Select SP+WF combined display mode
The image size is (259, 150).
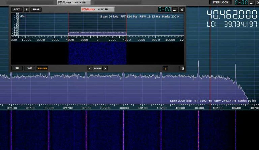42,68
